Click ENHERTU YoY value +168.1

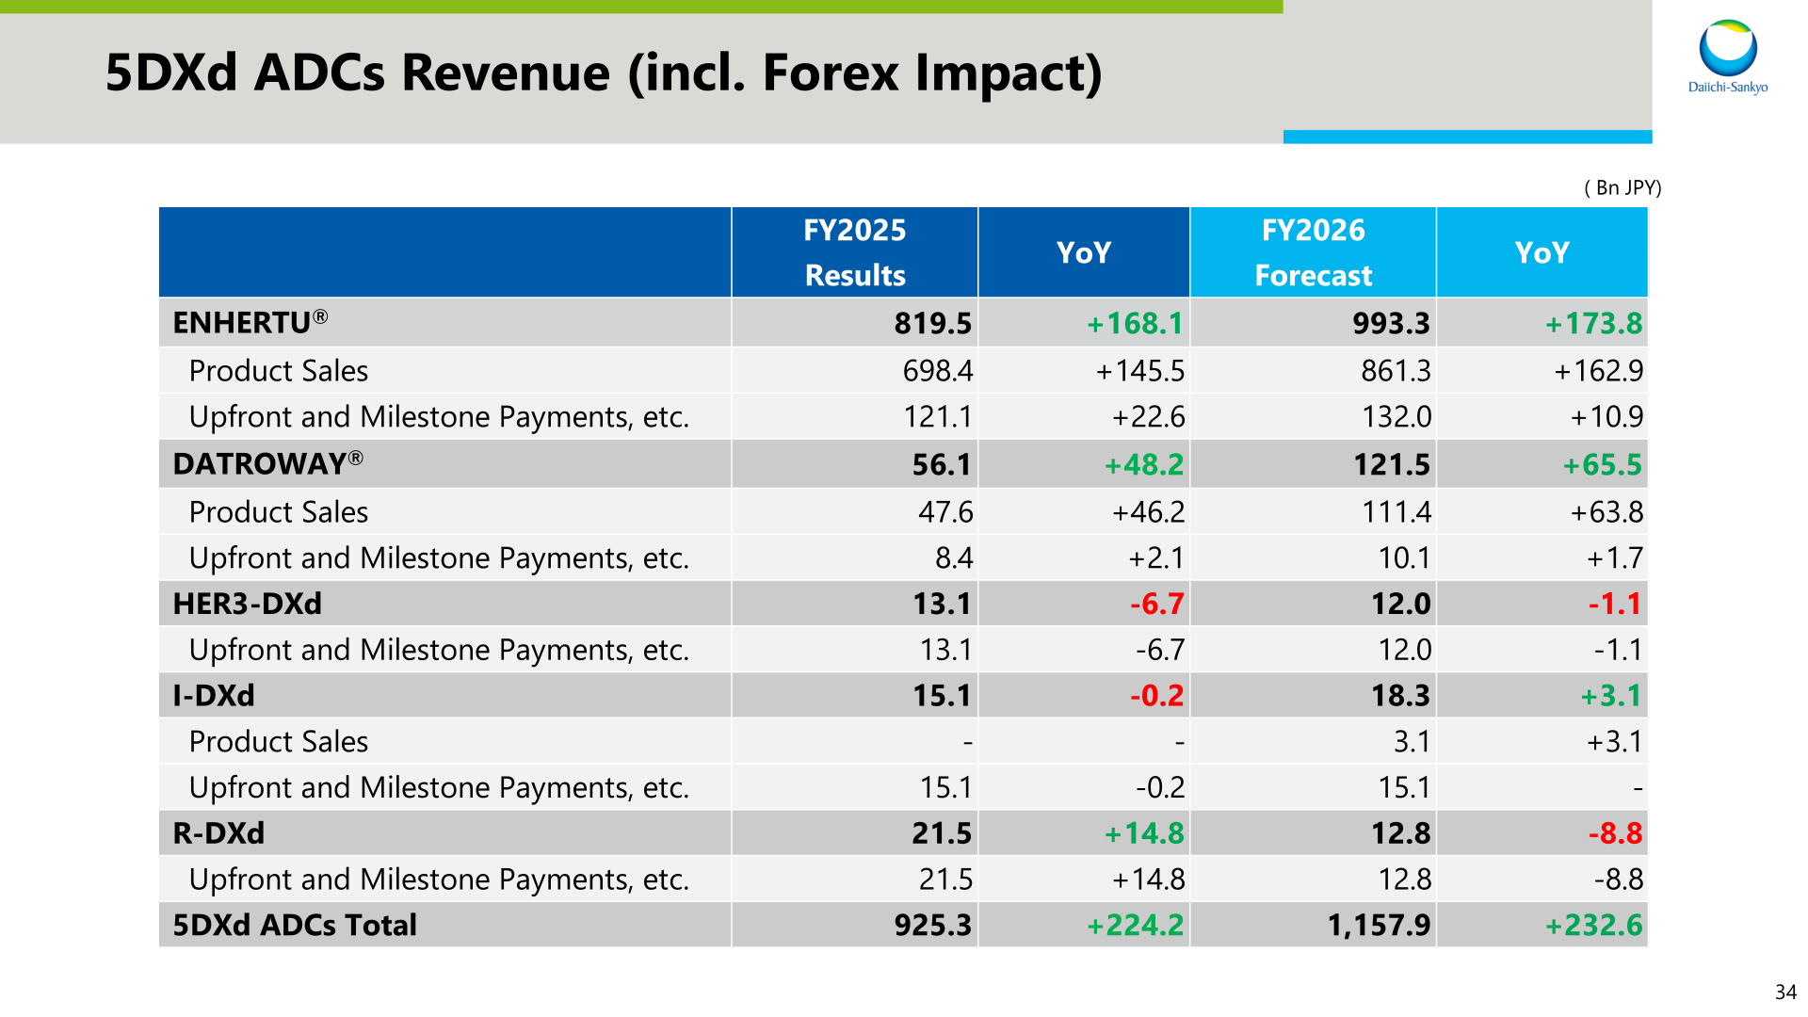pyautogui.click(x=1136, y=323)
